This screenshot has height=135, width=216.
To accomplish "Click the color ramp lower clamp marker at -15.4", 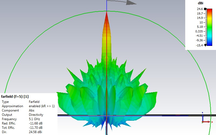I will coord(205,45).
